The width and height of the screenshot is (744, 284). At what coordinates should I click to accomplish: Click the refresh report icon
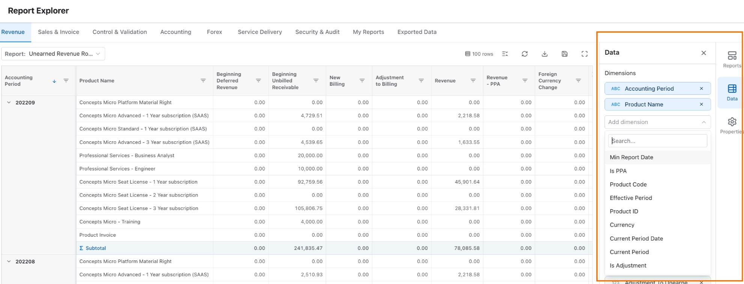(525, 54)
